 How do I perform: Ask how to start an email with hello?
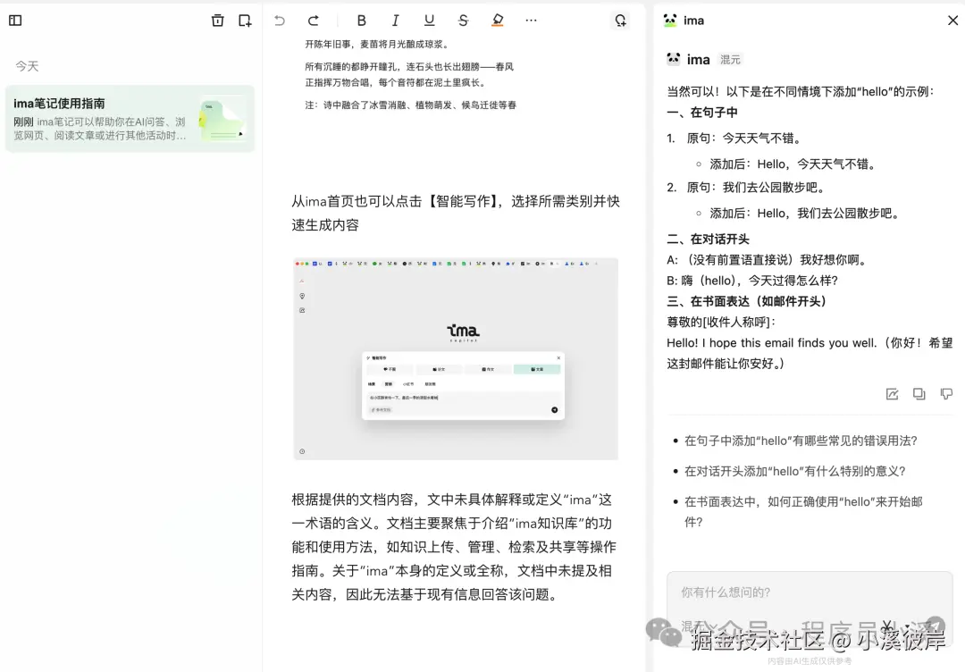pos(803,512)
